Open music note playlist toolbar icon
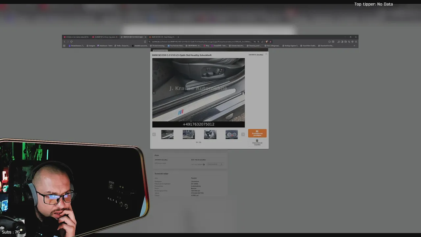 338,42
